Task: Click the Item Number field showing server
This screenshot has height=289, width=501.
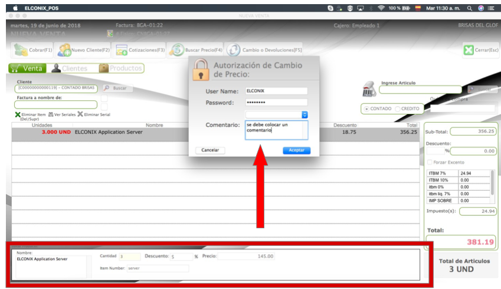Action: coord(158,268)
